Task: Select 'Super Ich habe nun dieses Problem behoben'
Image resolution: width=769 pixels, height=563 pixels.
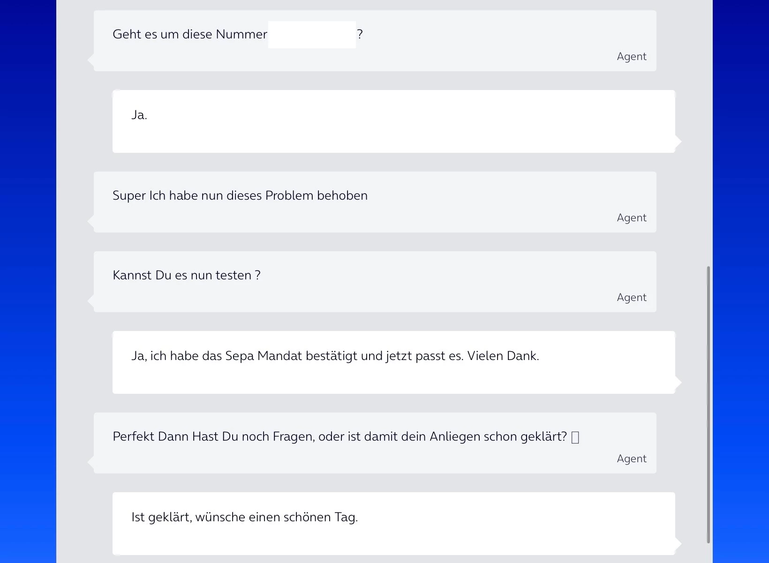Action: coord(240,195)
